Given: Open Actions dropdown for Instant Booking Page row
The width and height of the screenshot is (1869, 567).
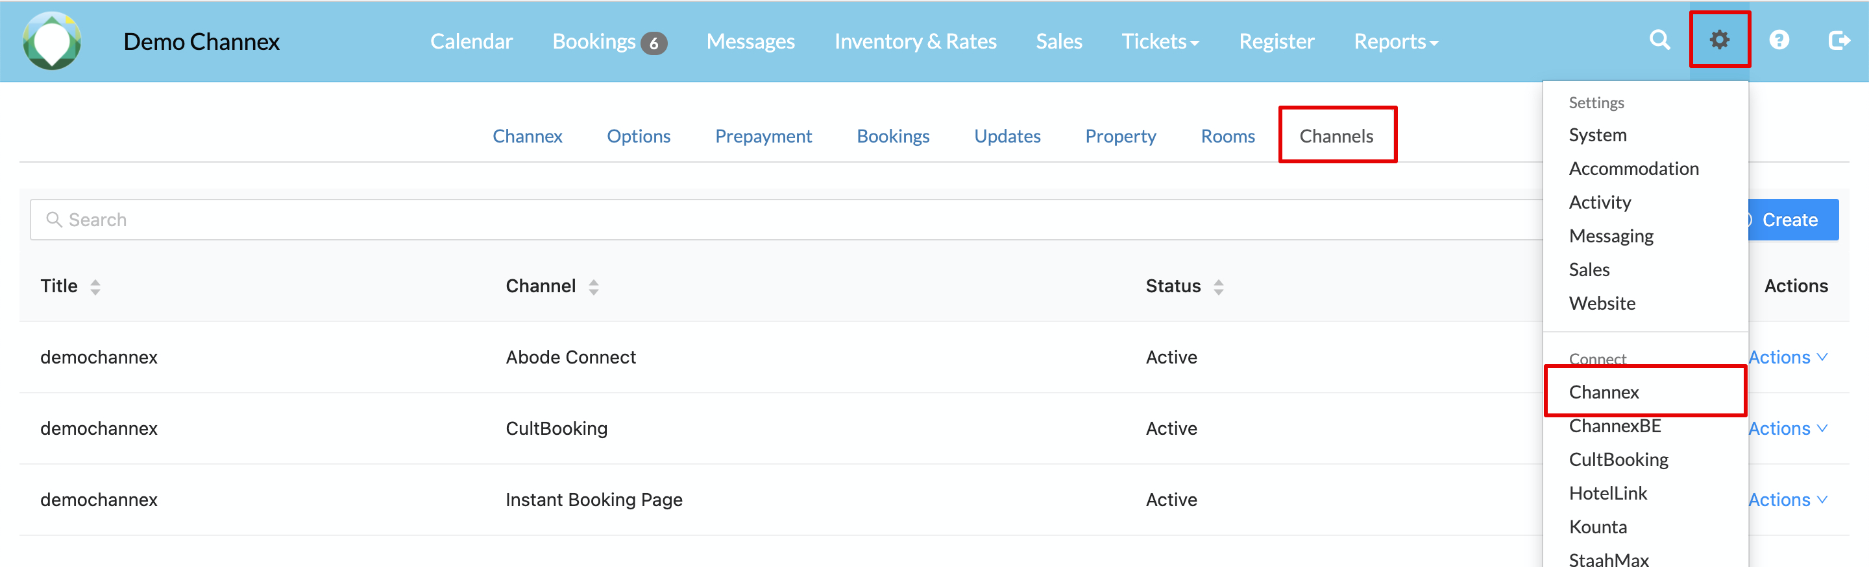Looking at the screenshot, I should pos(1788,500).
